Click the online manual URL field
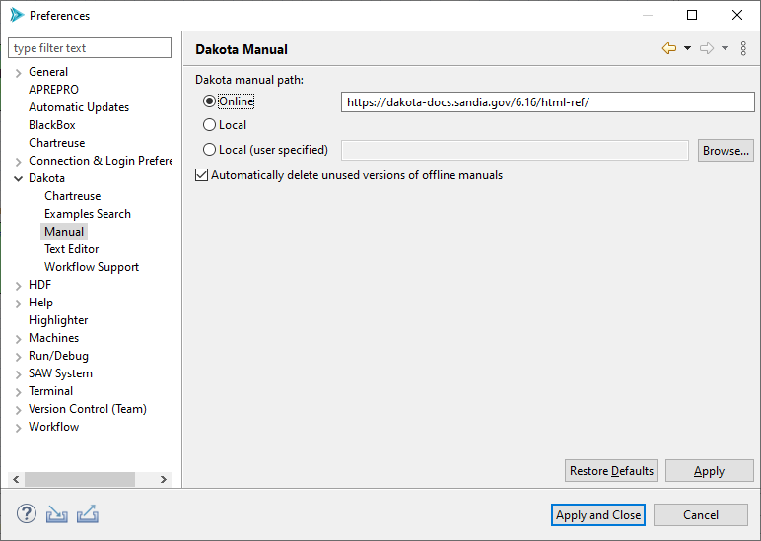Image resolution: width=761 pixels, height=541 pixels. (546, 101)
